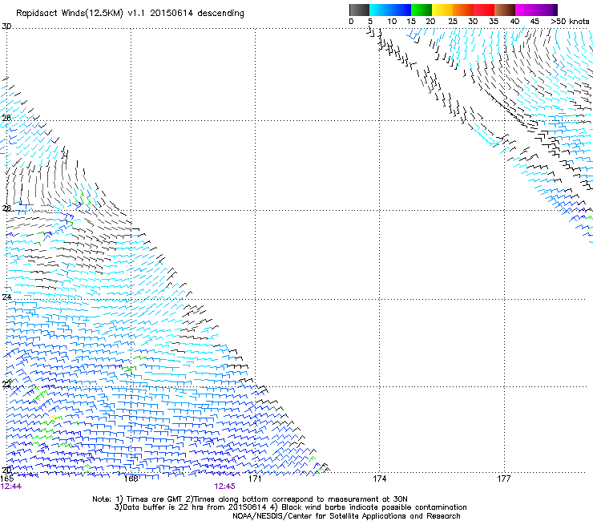Click the longitude label "165"
This screenshot has height=521, width=593.
click(6, 479)
